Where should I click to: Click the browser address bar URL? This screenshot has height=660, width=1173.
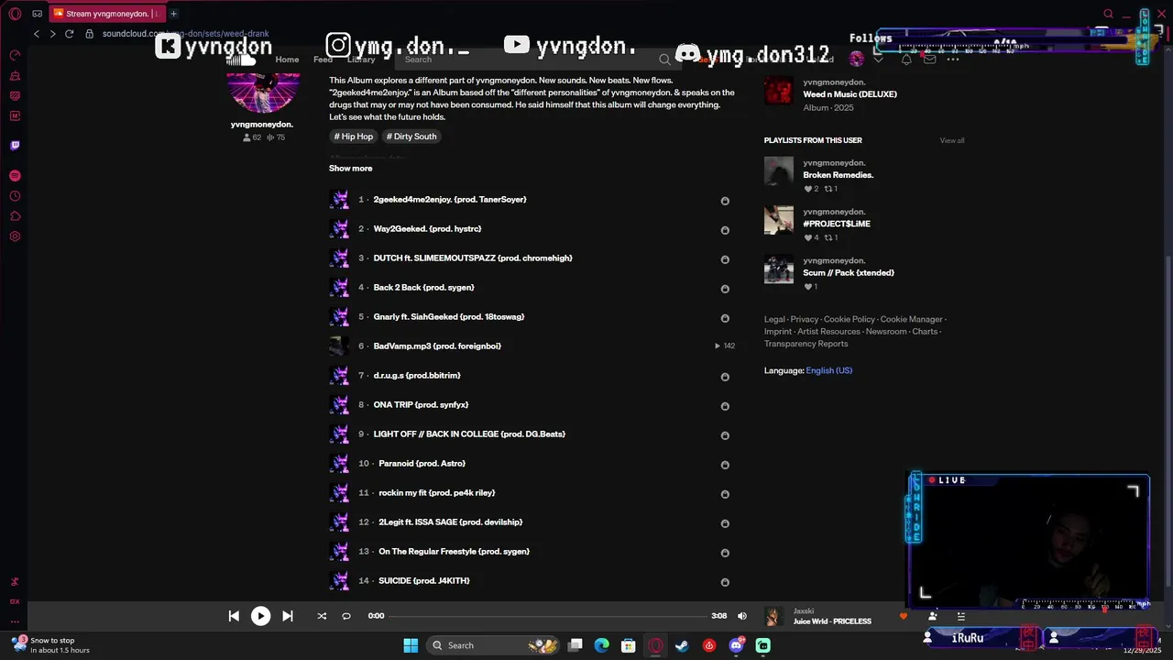click(185, 34)
